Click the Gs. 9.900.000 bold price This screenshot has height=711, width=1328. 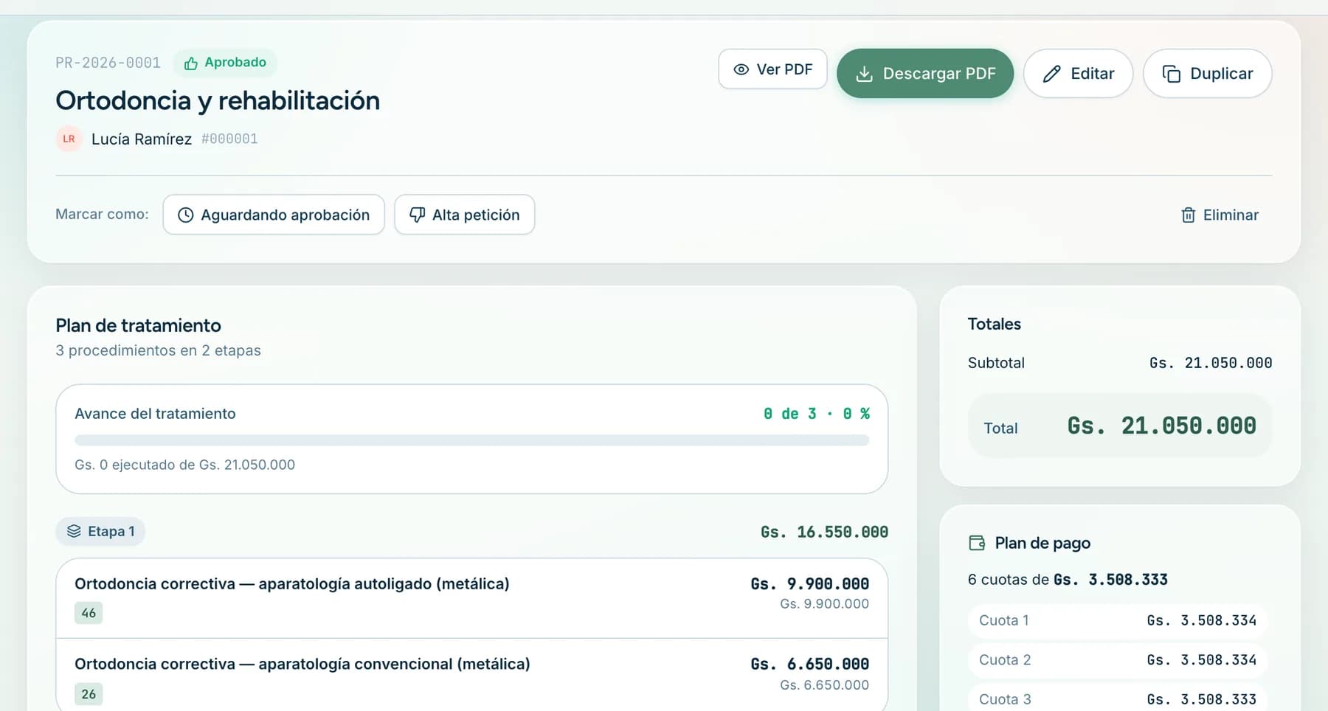(809, 584)
